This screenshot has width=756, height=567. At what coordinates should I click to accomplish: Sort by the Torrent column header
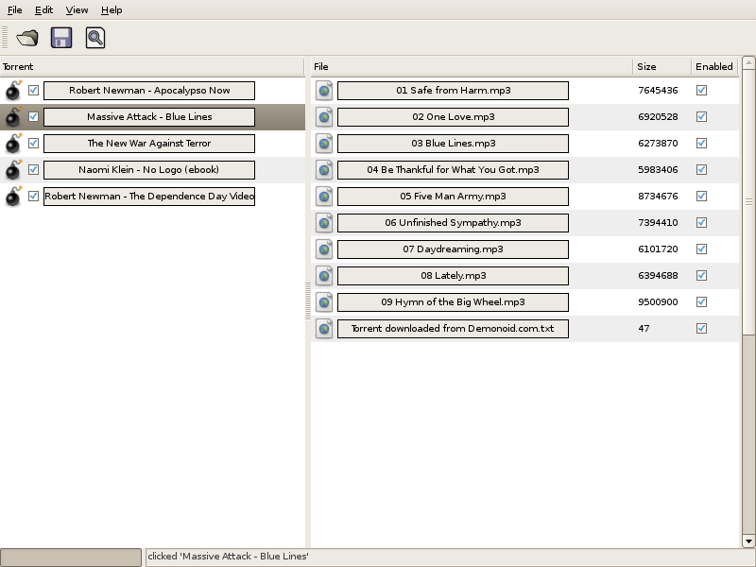coord(152,66)
